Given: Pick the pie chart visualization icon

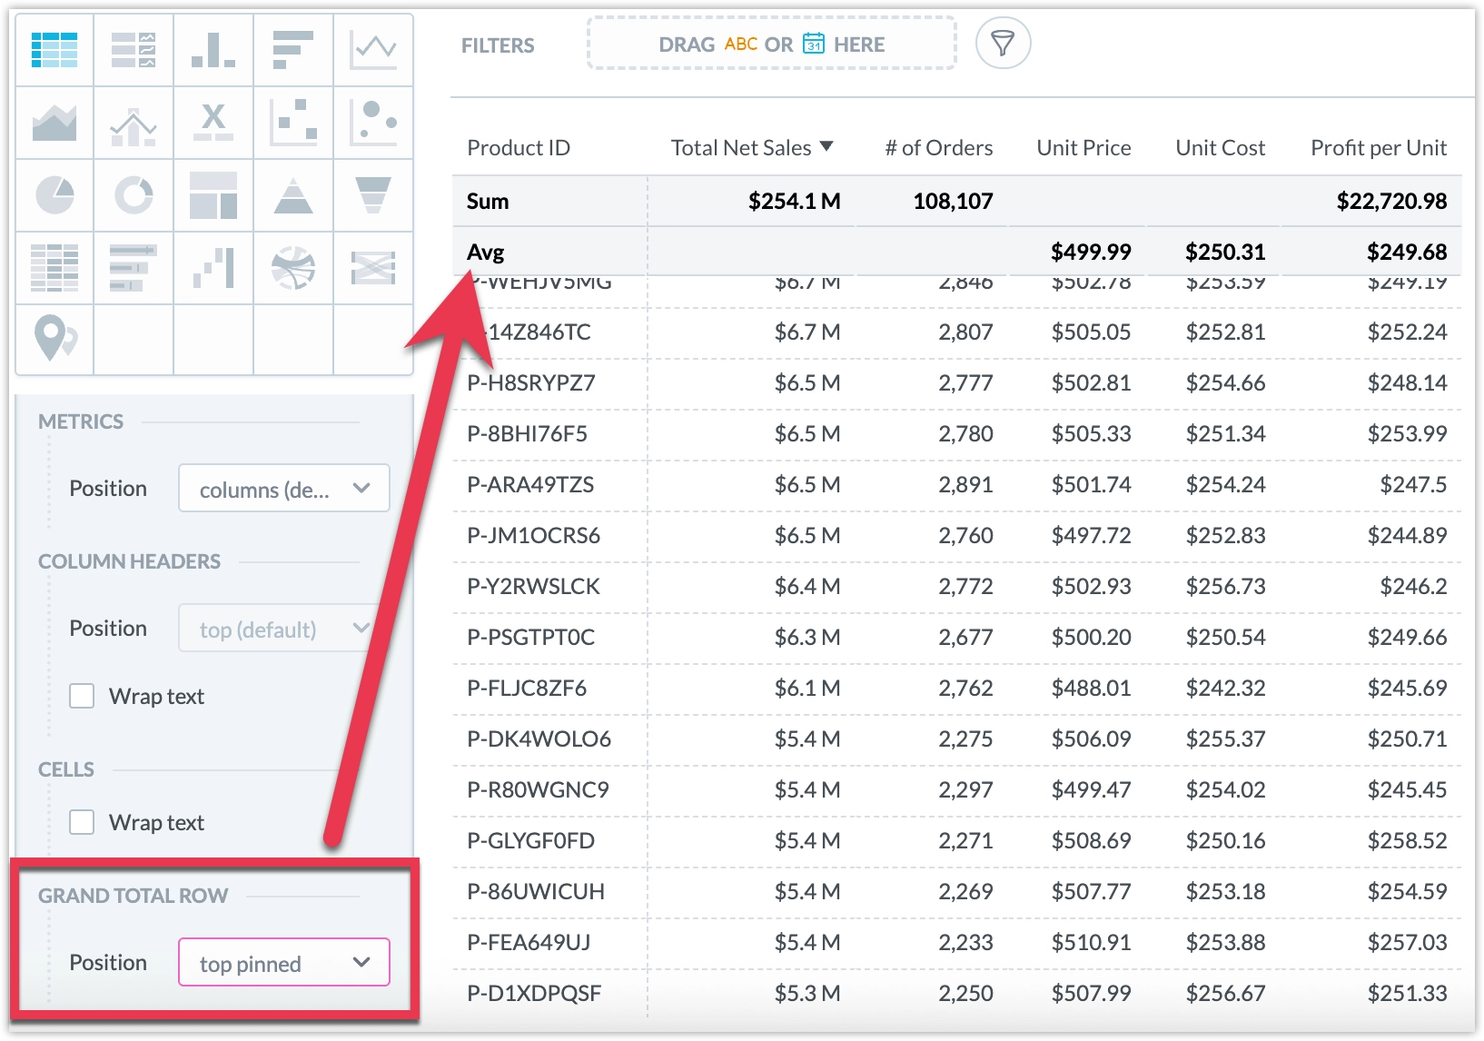Looking at the screenshot, I should [x=54, y=195].
